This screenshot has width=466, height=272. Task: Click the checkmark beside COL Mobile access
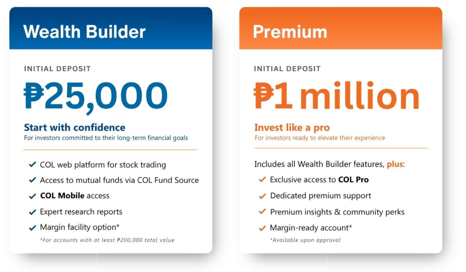click(32, 196)
